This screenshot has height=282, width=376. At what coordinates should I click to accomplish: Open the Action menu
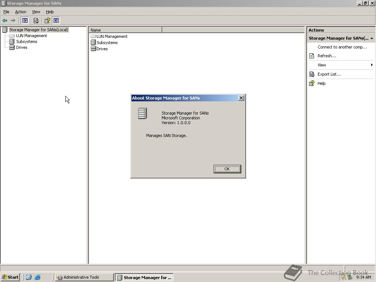[21, 12]
